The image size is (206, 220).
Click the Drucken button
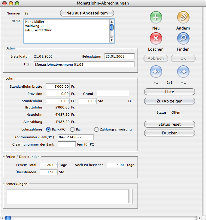pyautogui.click(x=170, y=133)
